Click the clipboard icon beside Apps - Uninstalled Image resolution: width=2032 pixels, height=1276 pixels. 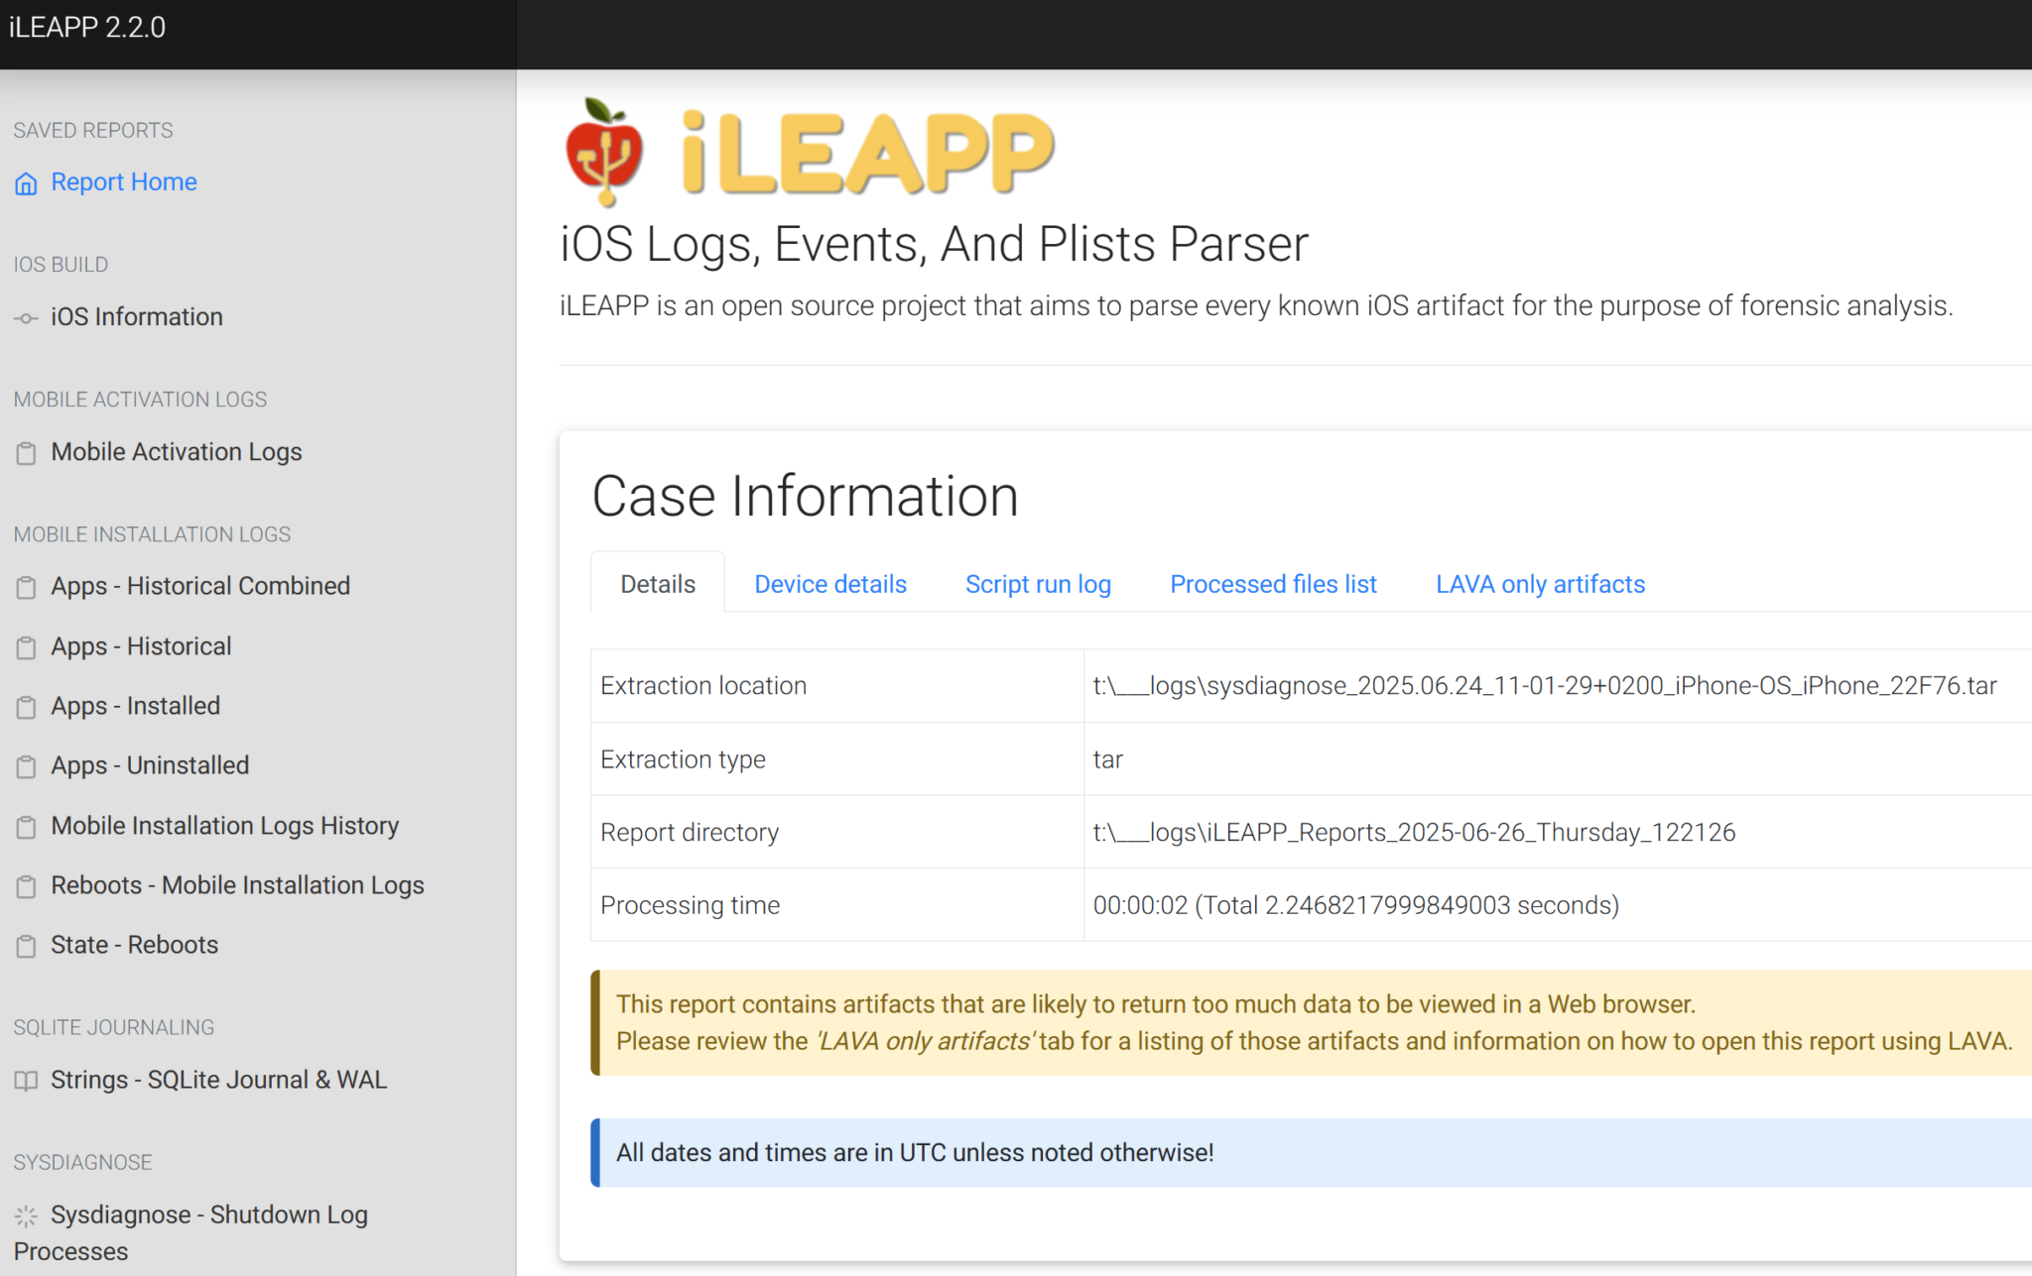click(x=26, y=766)
